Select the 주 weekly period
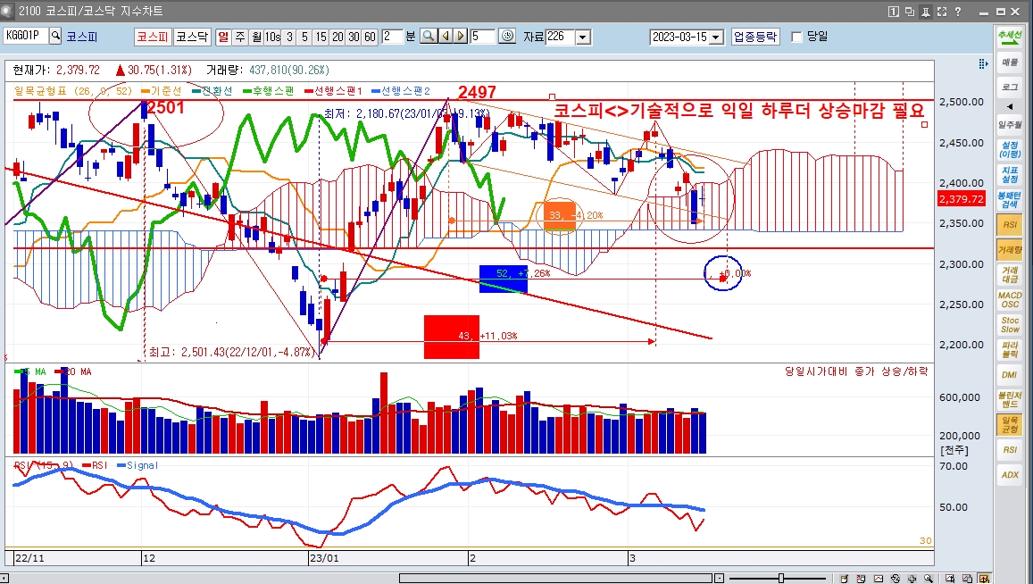The width and height of the screenshot is (1033, 584). (x=240, y=37)
